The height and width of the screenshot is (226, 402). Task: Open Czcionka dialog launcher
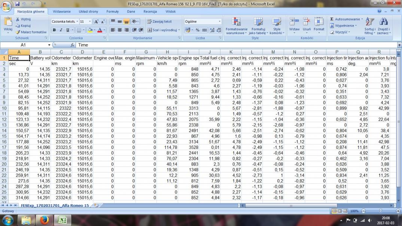point(104,38)
